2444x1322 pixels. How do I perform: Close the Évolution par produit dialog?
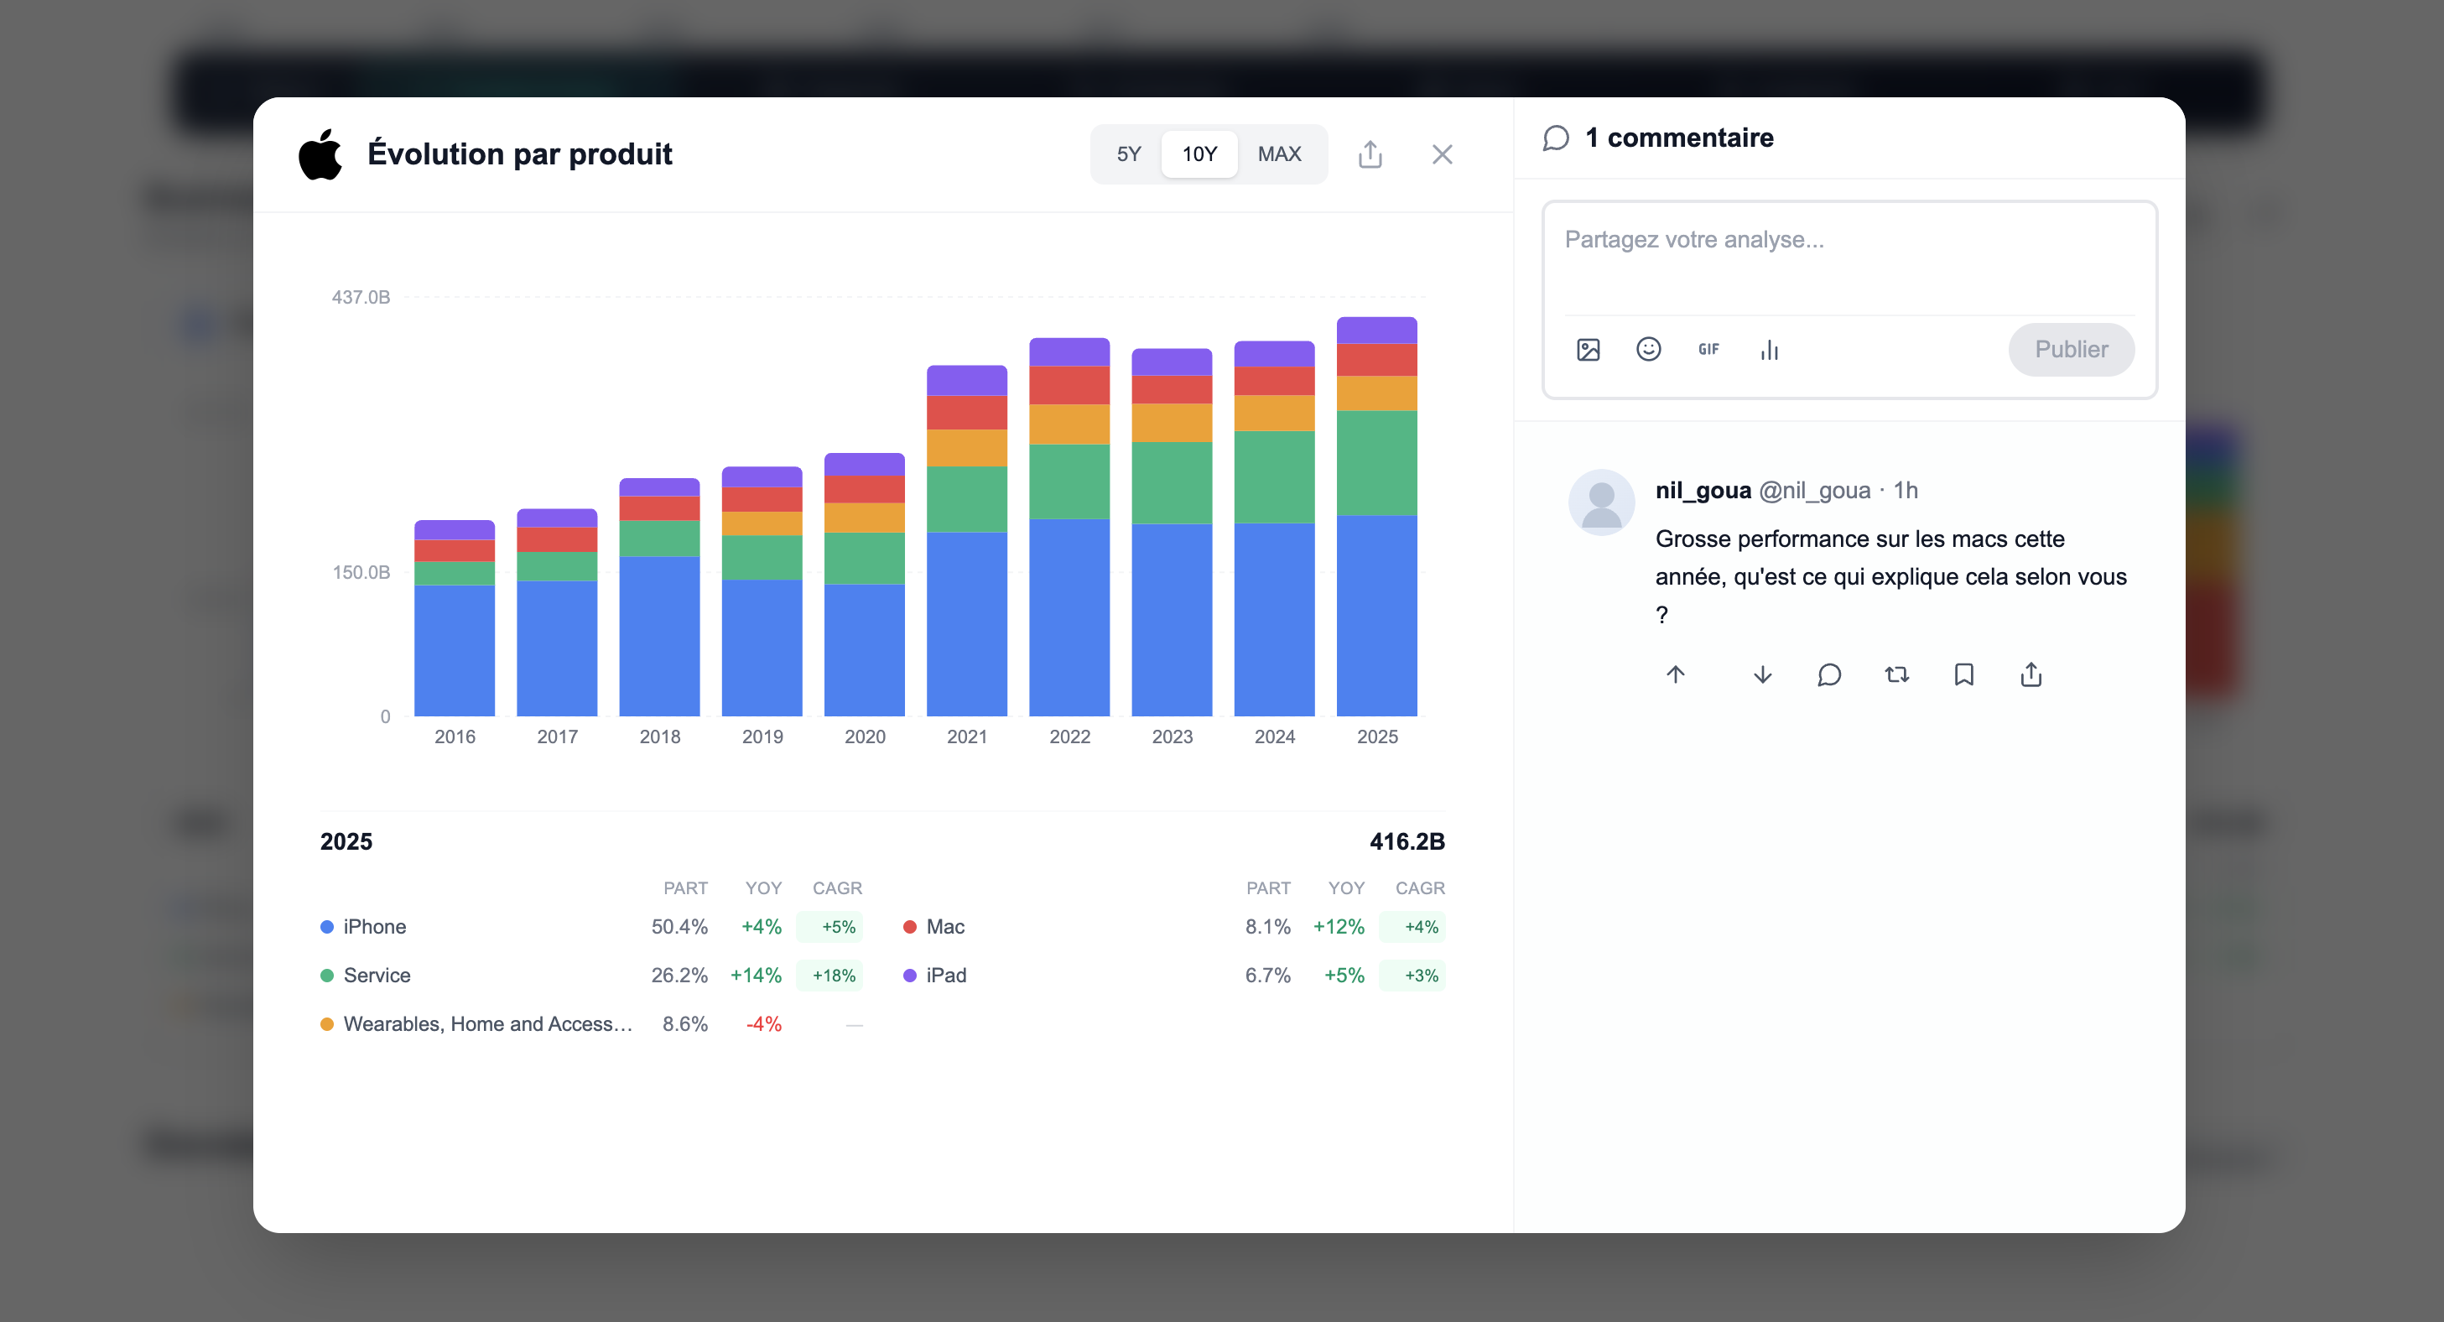[x=1441, y=154]
